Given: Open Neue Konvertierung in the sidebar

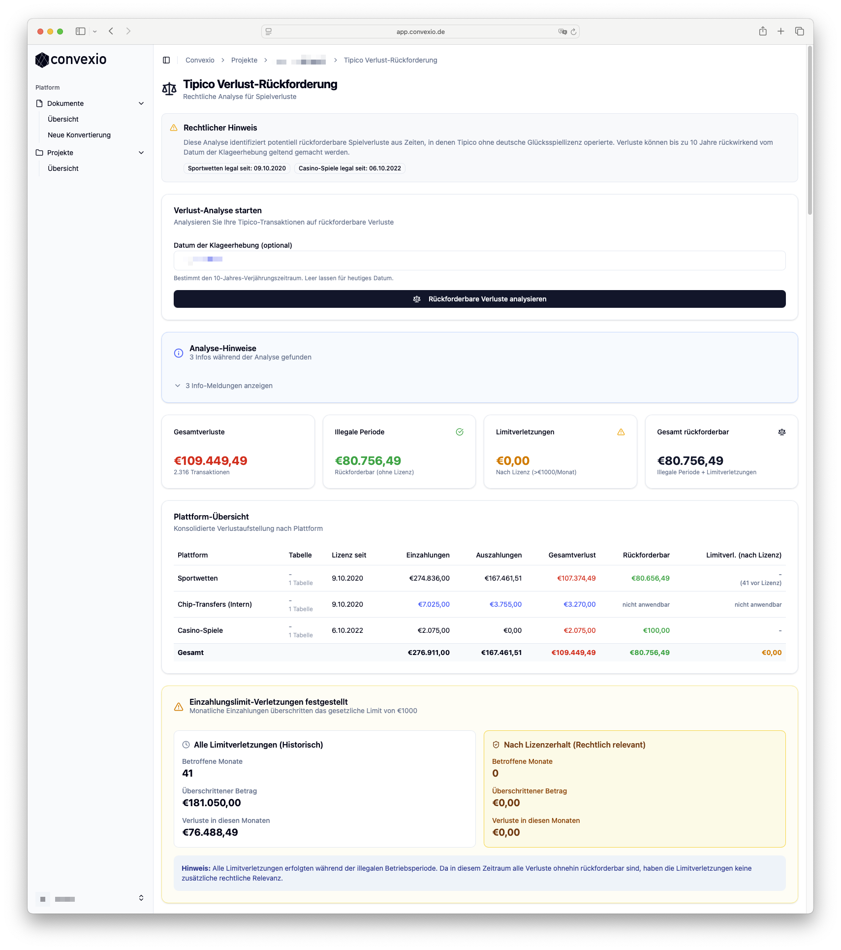Looking at the screenshot, I should [79, 135].
